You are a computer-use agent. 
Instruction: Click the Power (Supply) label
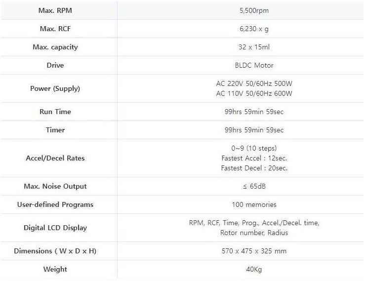click(x=55, y=88)
